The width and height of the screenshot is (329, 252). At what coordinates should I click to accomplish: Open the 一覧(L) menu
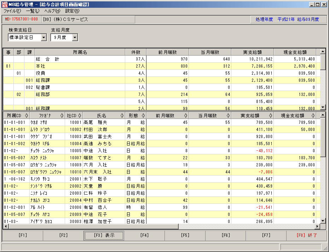click(x=33, y=11)
